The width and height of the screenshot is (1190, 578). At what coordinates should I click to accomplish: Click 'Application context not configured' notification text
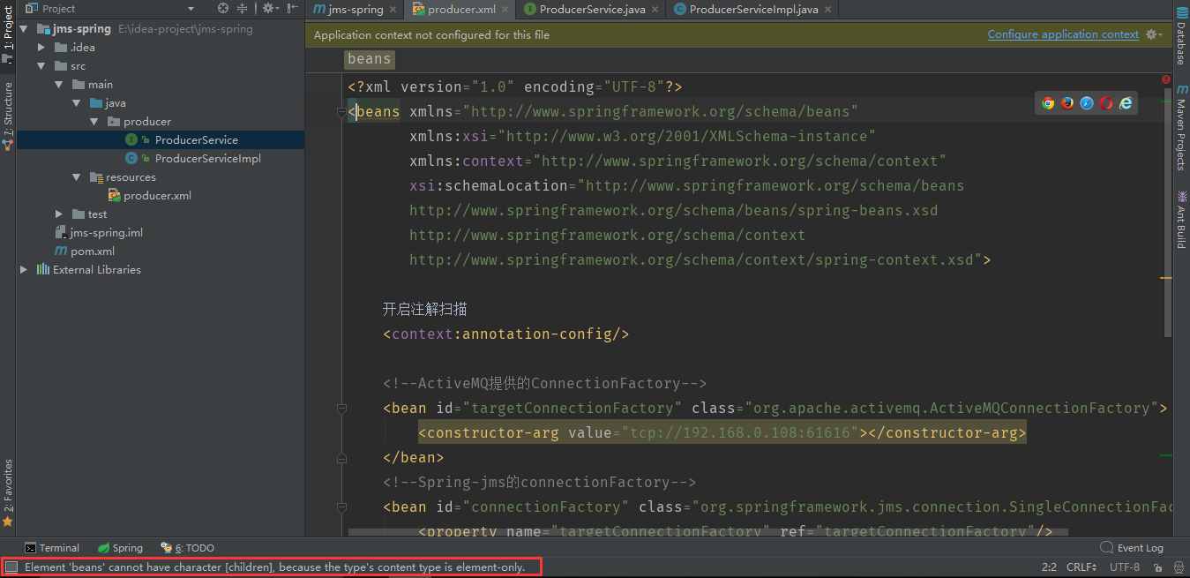click(431, 35)
